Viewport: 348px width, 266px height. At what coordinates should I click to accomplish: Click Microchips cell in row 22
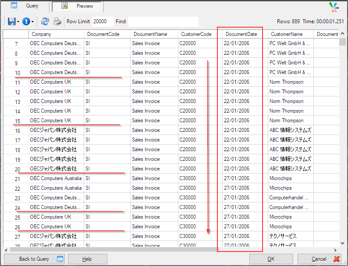coord(291,188)
